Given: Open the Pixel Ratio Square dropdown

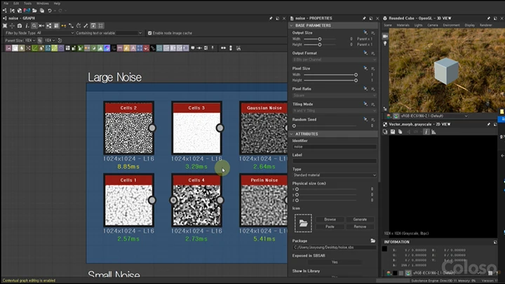Looking at the screenshot, I should tap(335, 95).
